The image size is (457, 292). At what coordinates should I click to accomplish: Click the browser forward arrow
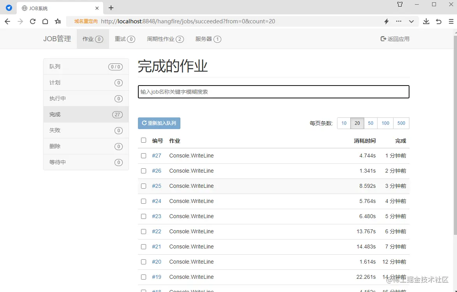point(20,21)
